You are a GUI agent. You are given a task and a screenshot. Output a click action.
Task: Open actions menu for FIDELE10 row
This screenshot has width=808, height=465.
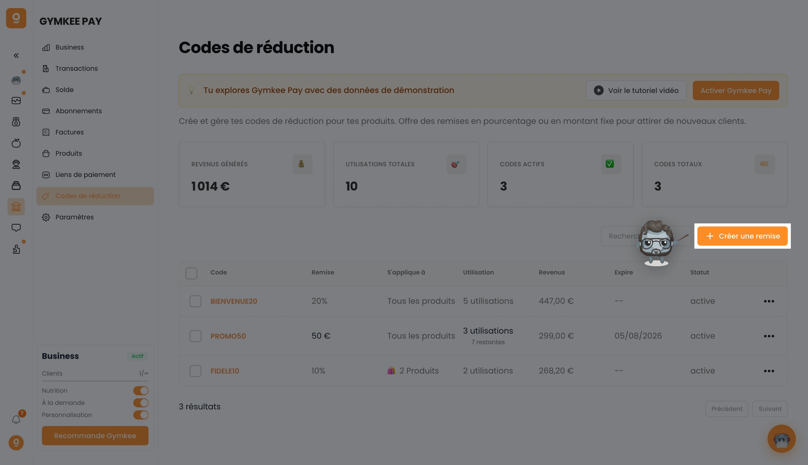tap(769, 371)
